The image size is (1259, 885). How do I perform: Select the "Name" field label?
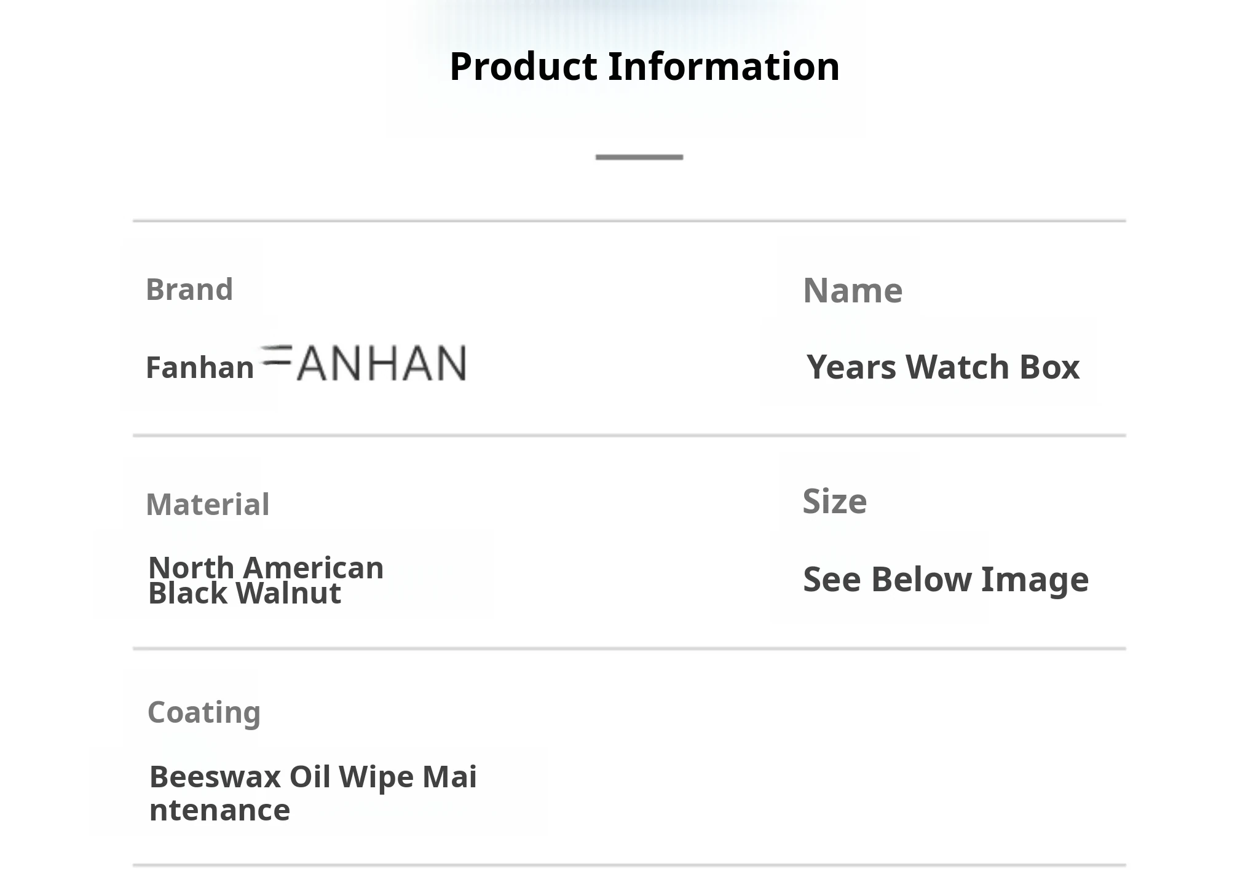853,291
